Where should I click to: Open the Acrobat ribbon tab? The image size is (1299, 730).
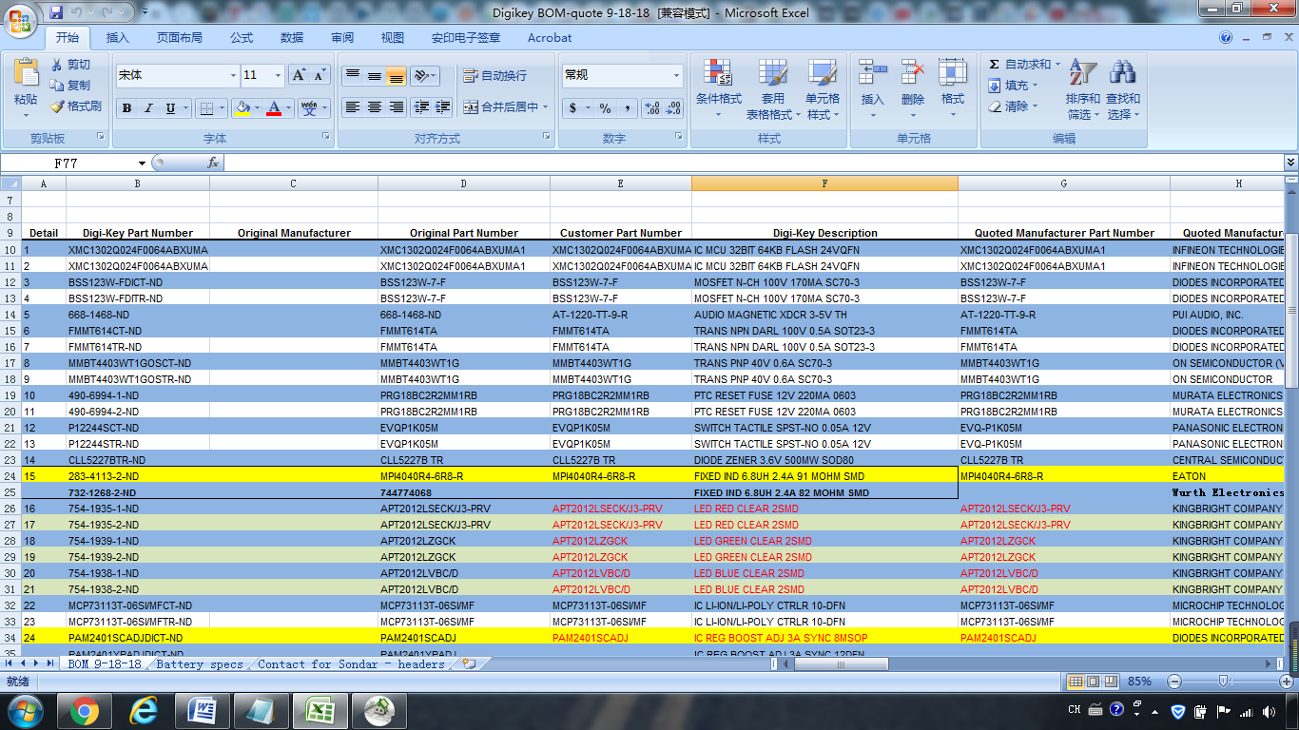coord(550,38)
